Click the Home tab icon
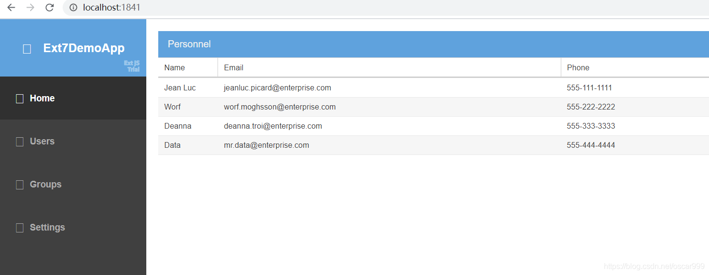 click(20, 99)
